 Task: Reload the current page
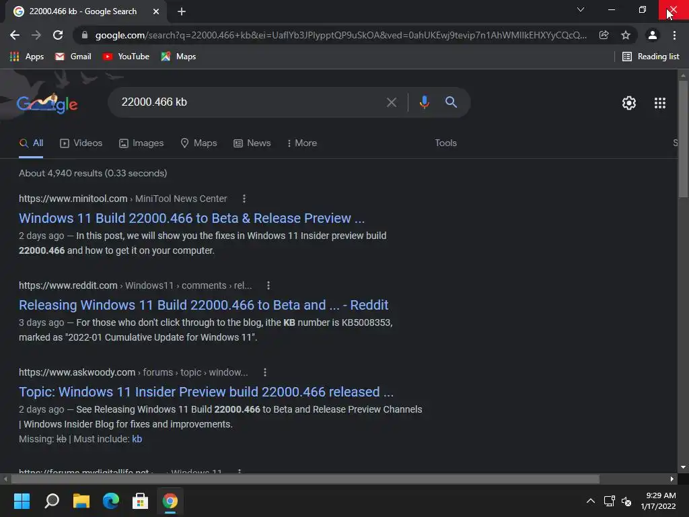point(58,35)
